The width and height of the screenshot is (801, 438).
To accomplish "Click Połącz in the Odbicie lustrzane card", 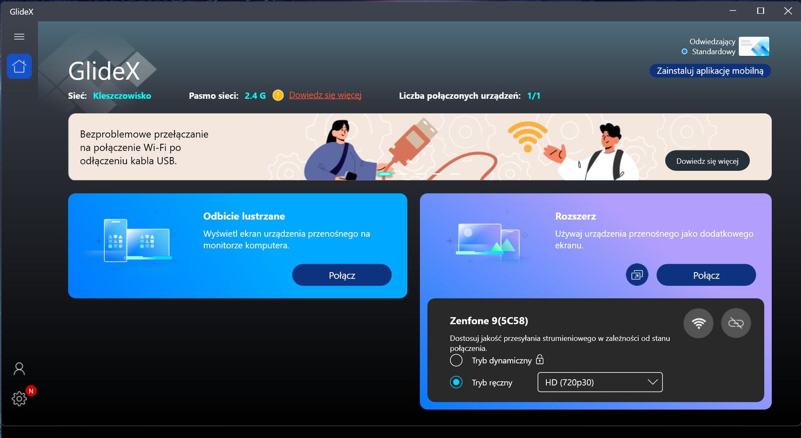I will [342, 275].
